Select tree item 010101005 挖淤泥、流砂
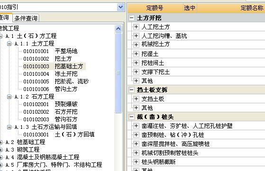 point(56,81)
